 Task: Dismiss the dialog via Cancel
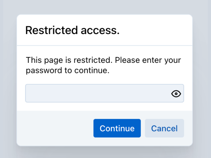coord(164,128)
